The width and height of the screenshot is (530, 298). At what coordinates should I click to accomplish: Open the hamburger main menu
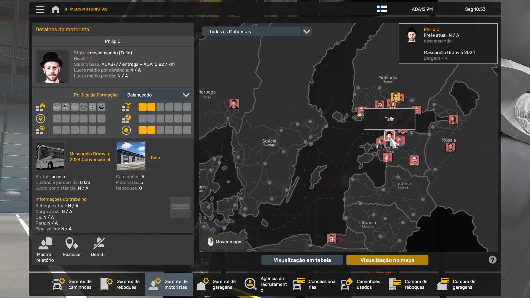pyautogui.click(x=40, y=9)
